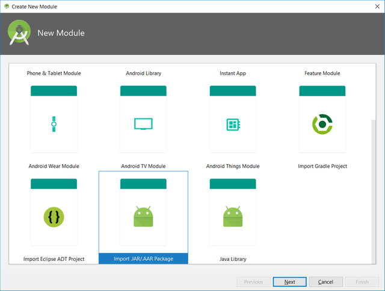Click the Finish button

[x=362, y=281]
